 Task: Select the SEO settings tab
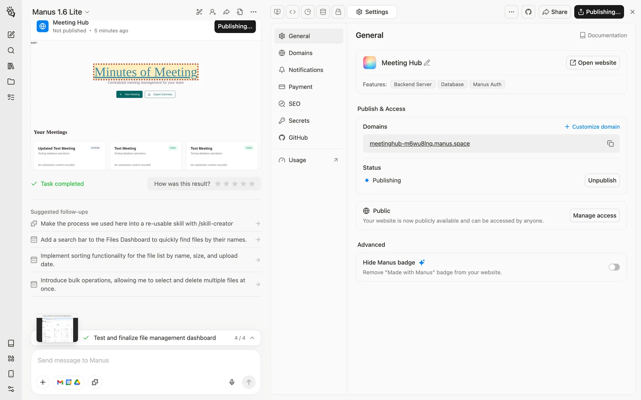pyautogui.click(x=294, y=104)
